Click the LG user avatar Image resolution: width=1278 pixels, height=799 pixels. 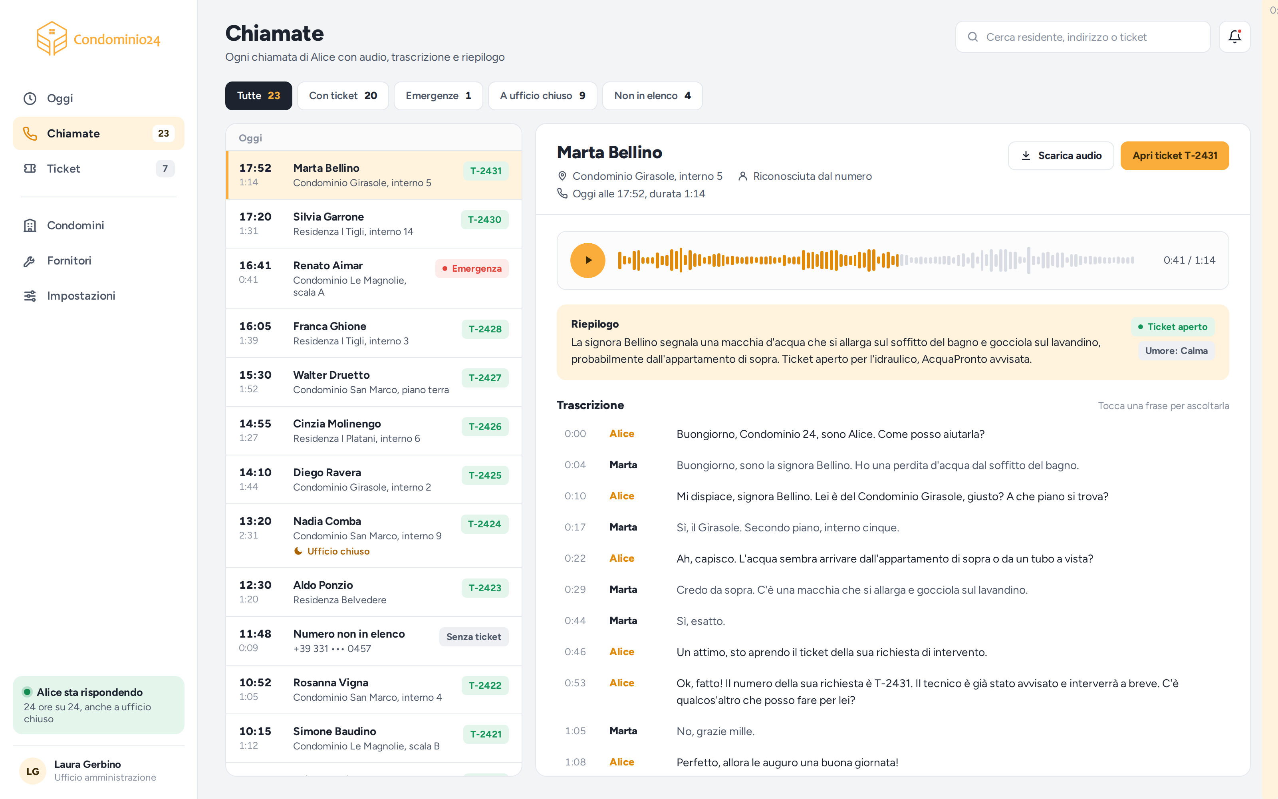[x=33, y=771]
